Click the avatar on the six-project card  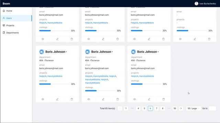87,52
